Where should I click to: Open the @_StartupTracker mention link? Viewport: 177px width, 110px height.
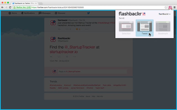coord(80,47)
